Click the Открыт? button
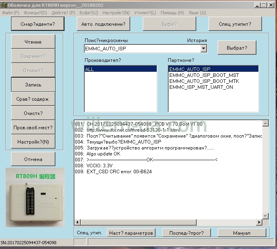Image resolution: width=277 pixels, height=249 pixels. 33,71
